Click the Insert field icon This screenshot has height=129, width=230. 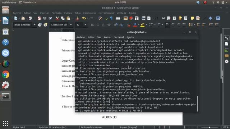149,18
